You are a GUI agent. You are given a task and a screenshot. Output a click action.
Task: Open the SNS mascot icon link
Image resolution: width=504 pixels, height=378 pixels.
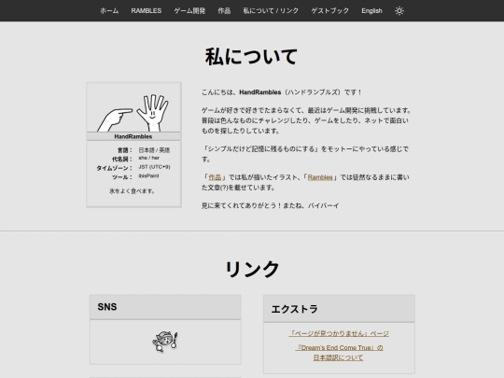click(x=165, y=342)
